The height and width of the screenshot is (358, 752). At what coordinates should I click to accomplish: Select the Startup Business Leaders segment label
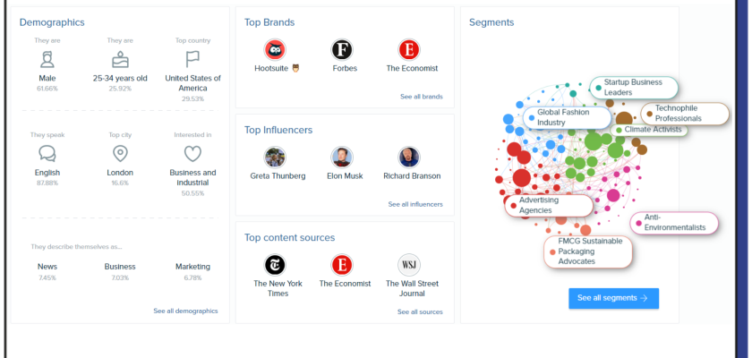633,87
